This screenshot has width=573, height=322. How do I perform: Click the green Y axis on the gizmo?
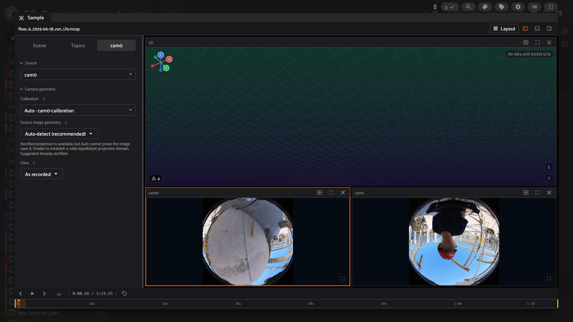pos(166,68)
